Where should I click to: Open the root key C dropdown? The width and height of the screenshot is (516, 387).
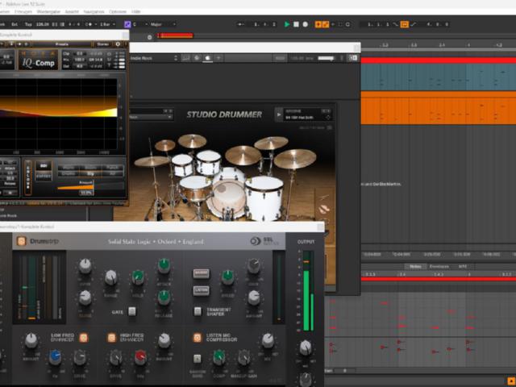click(x=139, y=24)
